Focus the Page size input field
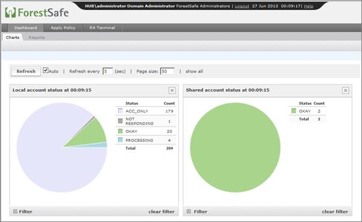This screenshot has width=362, height=222. pyautogui.click(x=167, y=71)
